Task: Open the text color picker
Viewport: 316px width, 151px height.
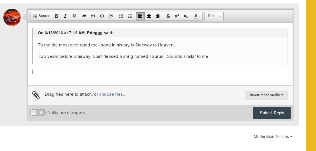Action: (x=197, y=16)
